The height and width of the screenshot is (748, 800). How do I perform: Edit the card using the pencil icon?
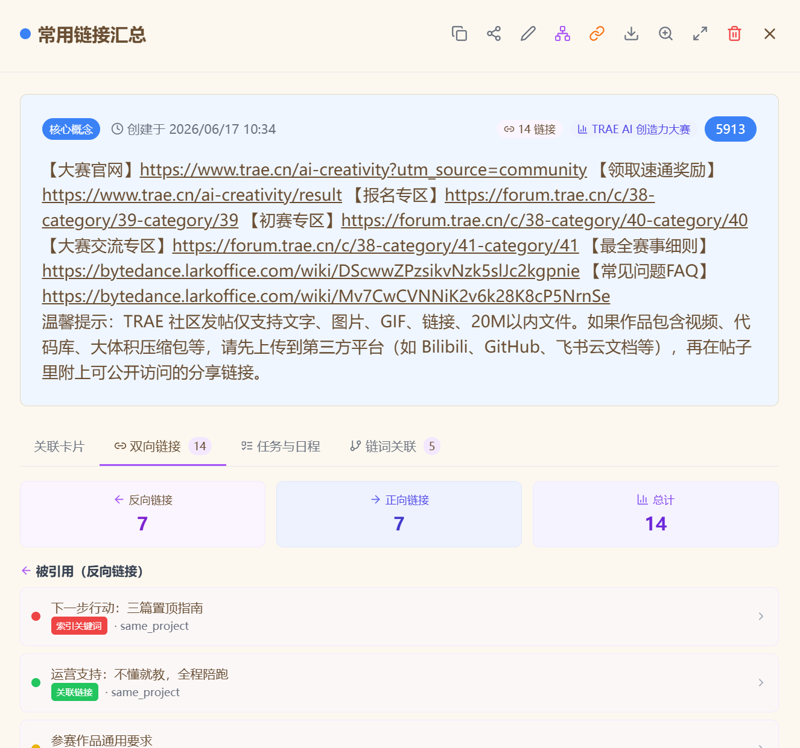pos(528,34)
